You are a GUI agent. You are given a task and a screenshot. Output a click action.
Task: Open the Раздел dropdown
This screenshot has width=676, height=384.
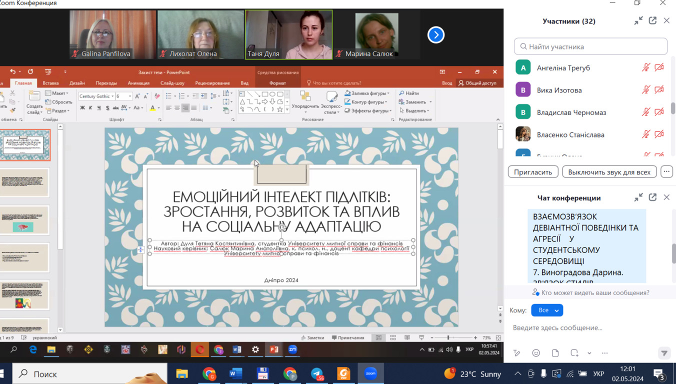(x=57, y=110)
